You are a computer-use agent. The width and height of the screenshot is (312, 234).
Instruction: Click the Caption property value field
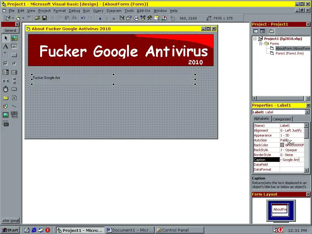(x=292, y=160)
